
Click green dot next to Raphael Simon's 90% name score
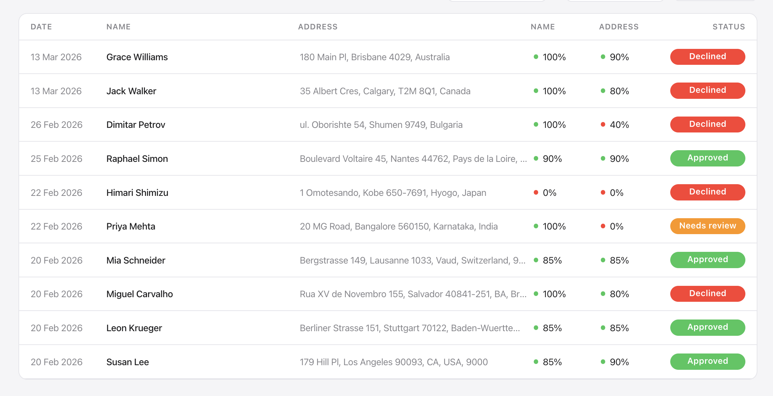[536, 158]
